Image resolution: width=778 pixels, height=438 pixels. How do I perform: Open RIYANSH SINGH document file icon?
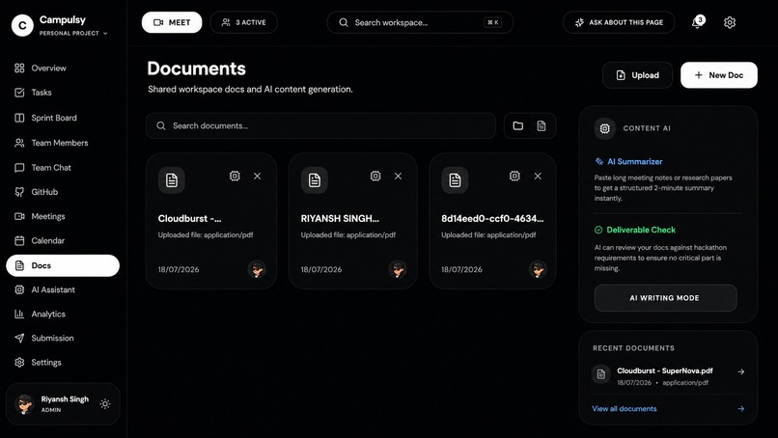point(314,180)
